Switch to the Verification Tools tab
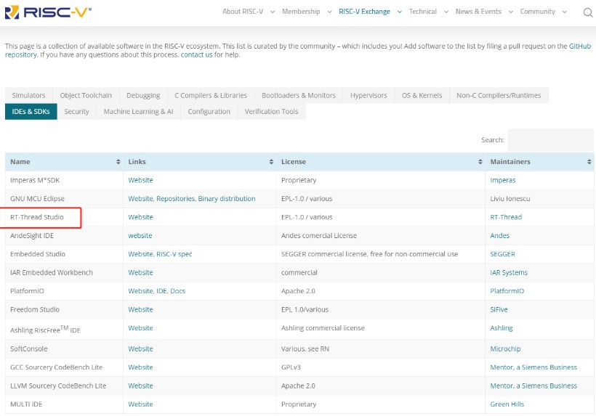 pyautogui.click(x=271, y=112)
